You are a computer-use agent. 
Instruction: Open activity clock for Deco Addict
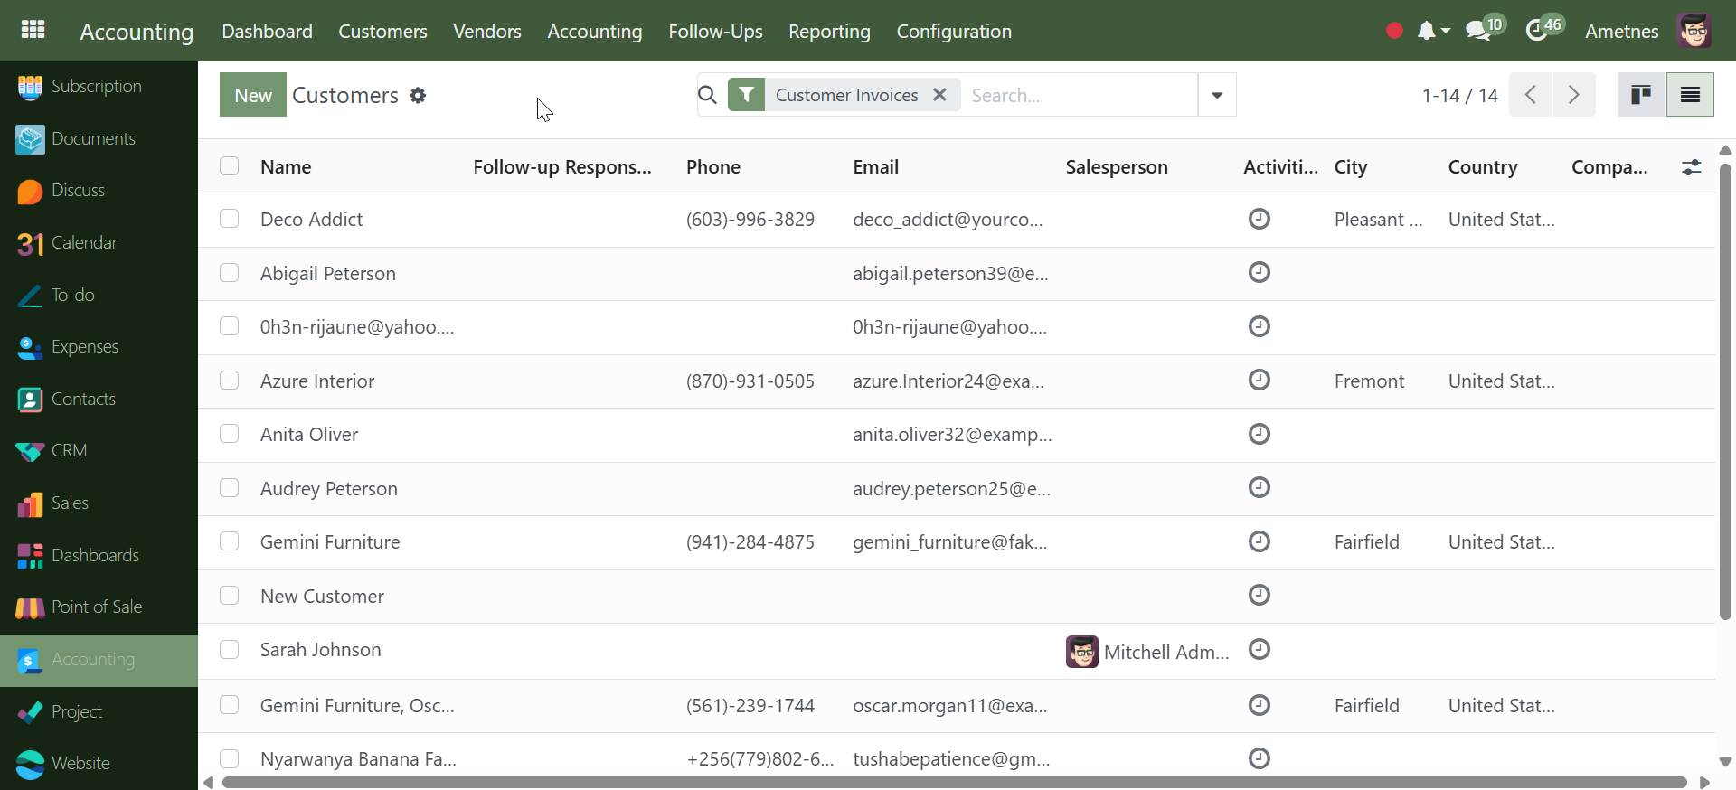coord(1259,219)
